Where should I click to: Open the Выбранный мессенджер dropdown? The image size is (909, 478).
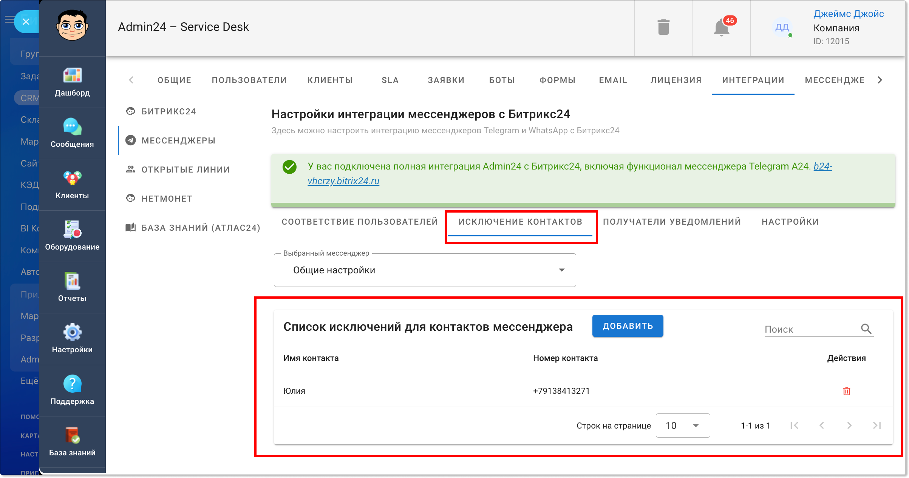pos(425,270)
